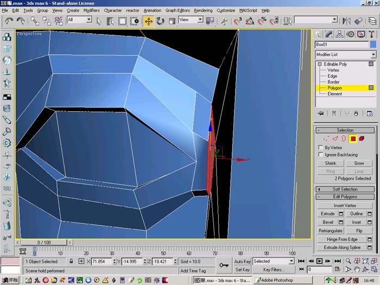Open the Customize menu
The height and width of the screenshot is (285, 380).
pos(226,10)
